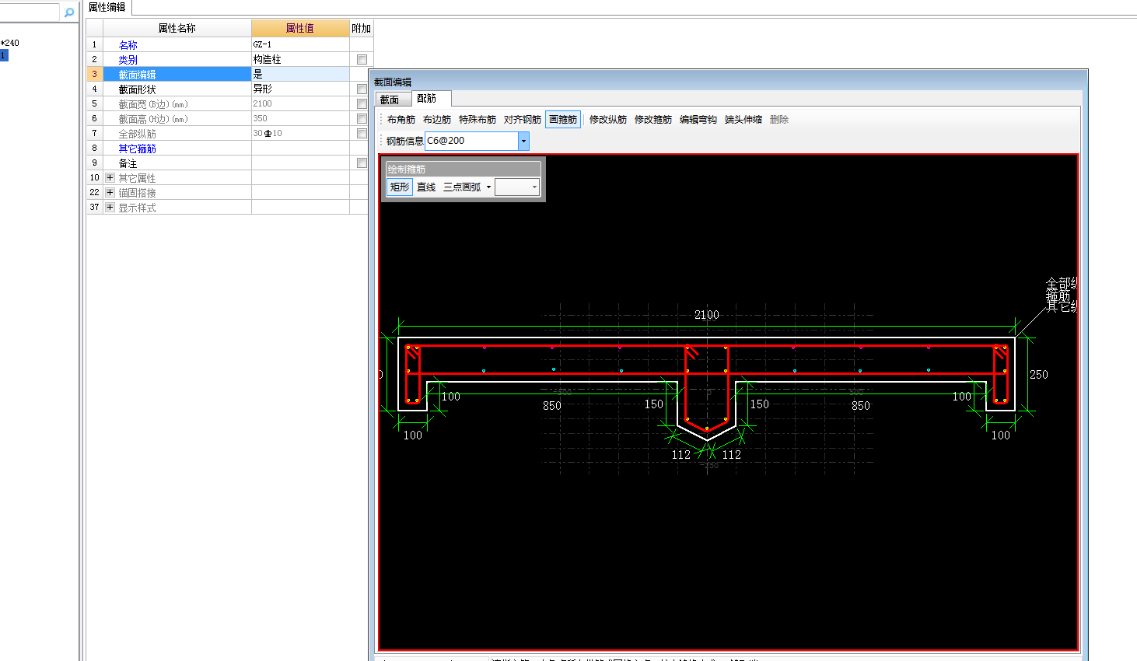Click the 其它箍筋 property link
The image size is (1137, 661).
pos(138,149)
